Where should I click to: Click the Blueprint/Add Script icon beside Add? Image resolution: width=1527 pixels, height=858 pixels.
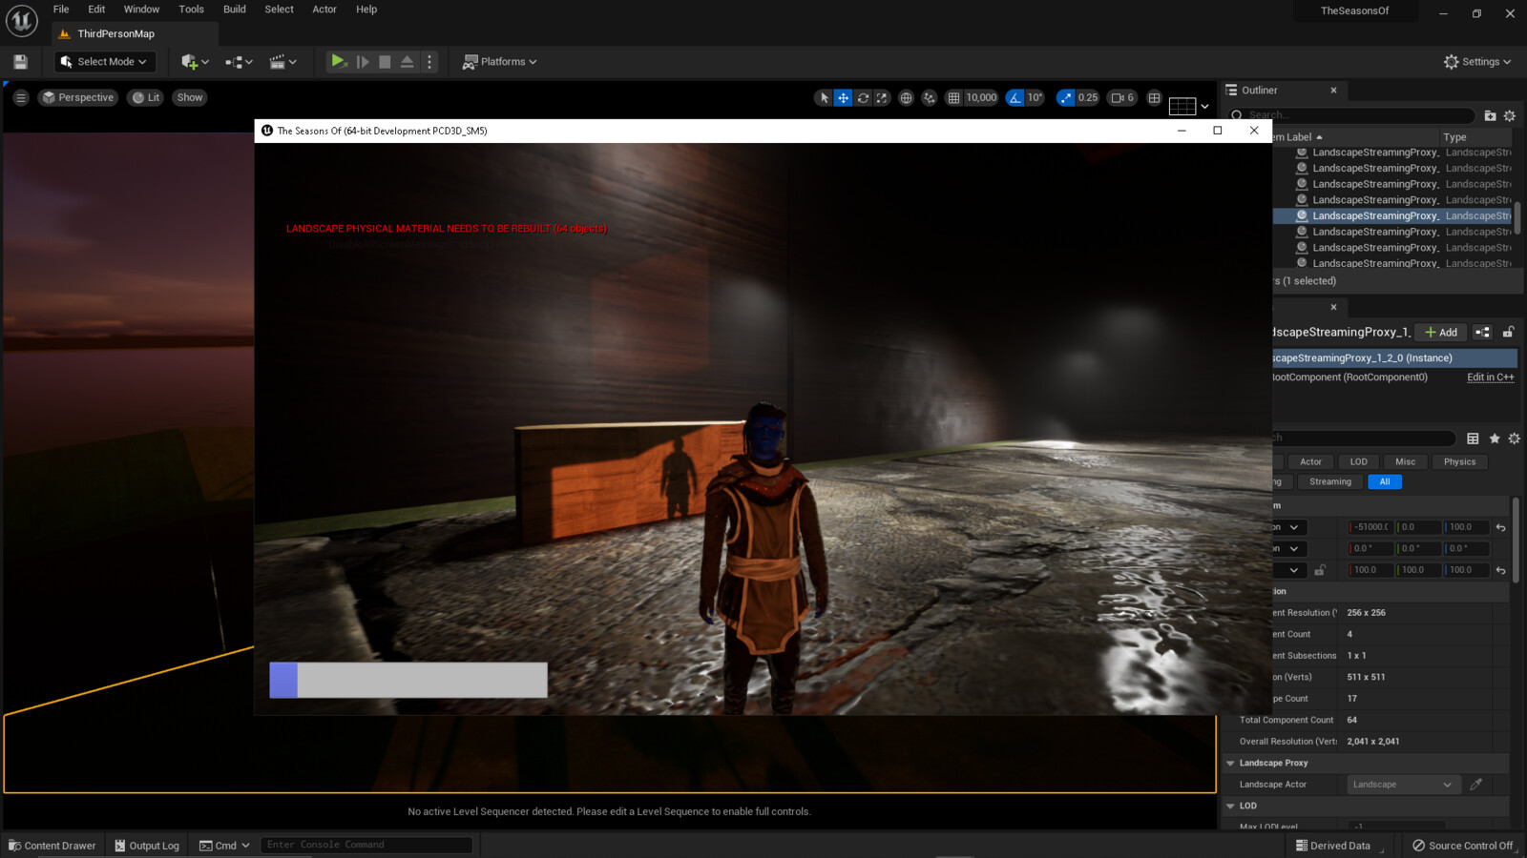[1482, 333]
